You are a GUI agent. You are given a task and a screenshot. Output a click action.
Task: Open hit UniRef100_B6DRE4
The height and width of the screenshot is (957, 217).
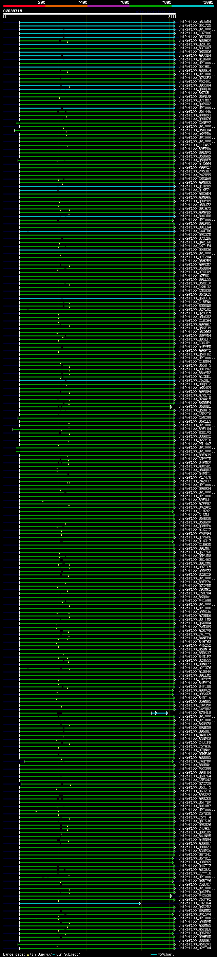click(195, 403)
